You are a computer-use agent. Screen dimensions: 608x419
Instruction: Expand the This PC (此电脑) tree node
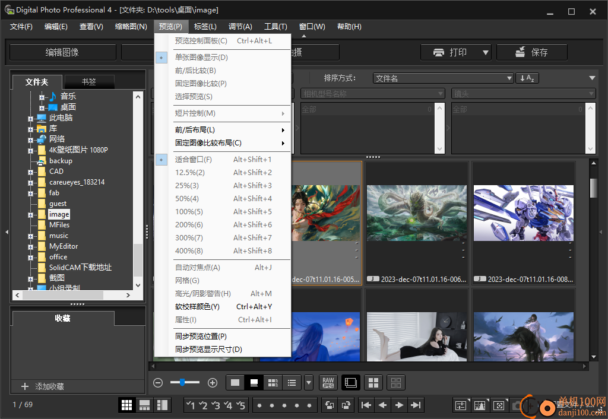coord(30,118)
